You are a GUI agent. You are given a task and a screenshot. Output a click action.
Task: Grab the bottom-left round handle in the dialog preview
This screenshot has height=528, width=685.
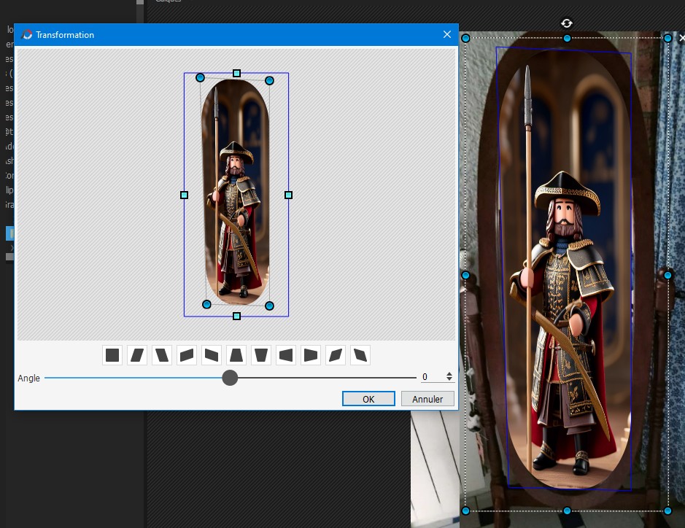coord(206,304)
